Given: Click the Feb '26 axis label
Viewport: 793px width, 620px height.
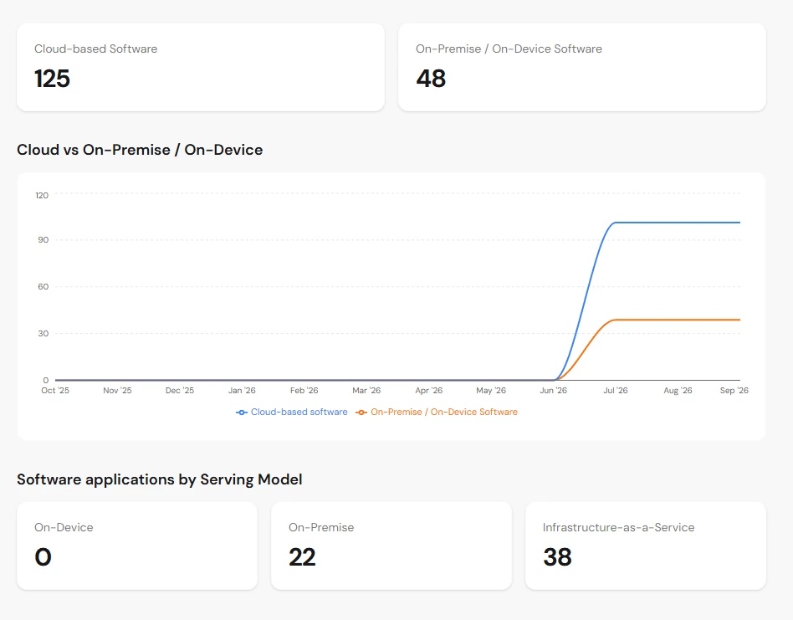Looking at the screenshot, I should (x=304, y=391).
